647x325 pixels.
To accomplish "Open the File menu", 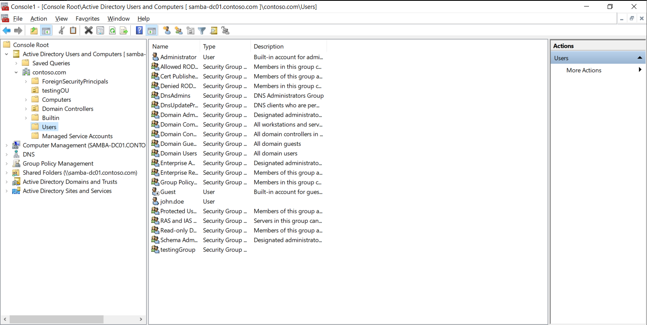I will click(x=17, y=19).
